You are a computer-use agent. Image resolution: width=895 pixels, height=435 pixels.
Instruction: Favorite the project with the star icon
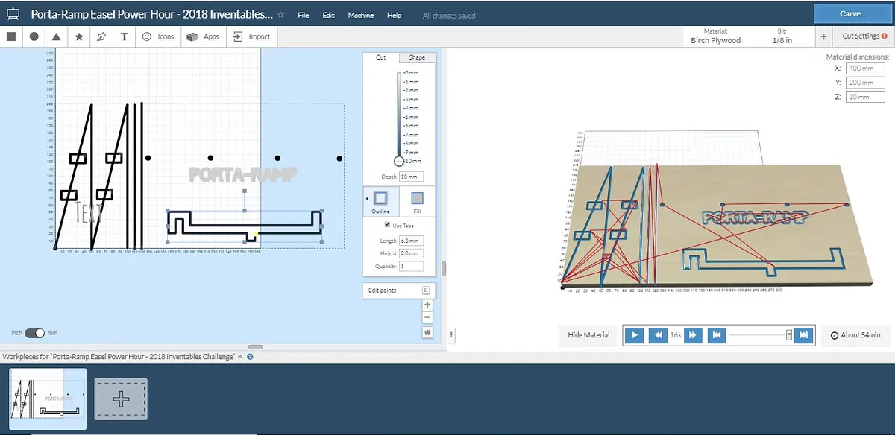pyautogui.click(x=280, y=15)
